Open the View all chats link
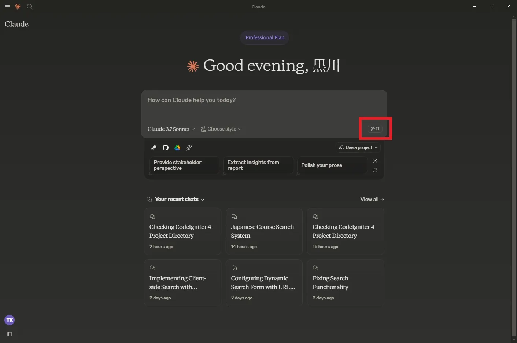Screen dimensions: 517x343 [x=372, y=199]
